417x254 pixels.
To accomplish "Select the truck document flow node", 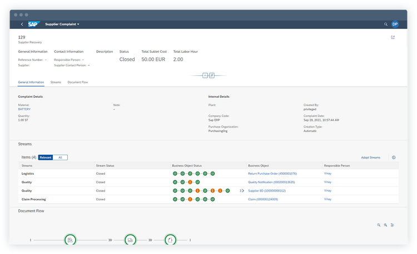I will tap(130, 240).
